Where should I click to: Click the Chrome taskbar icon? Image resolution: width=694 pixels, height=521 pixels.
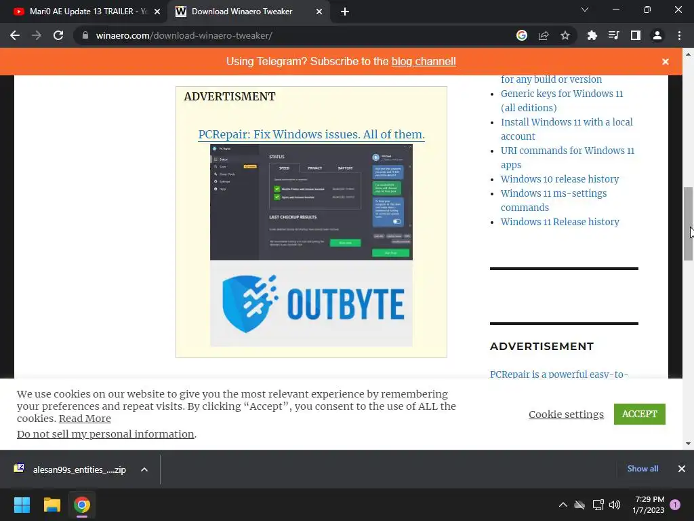(82, 505)
